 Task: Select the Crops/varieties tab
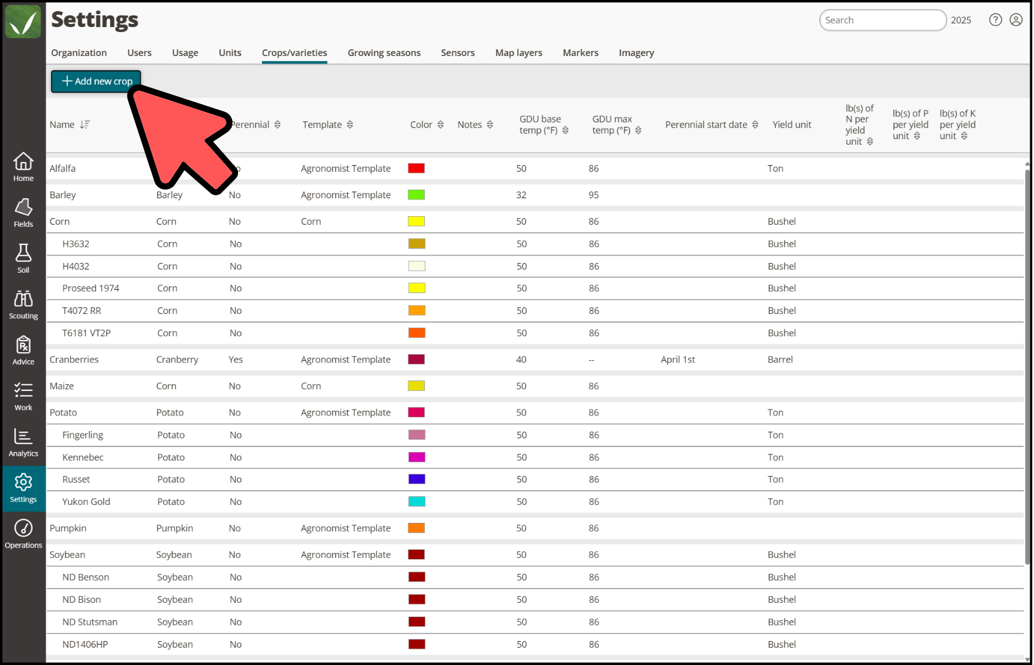coord(294,53)
